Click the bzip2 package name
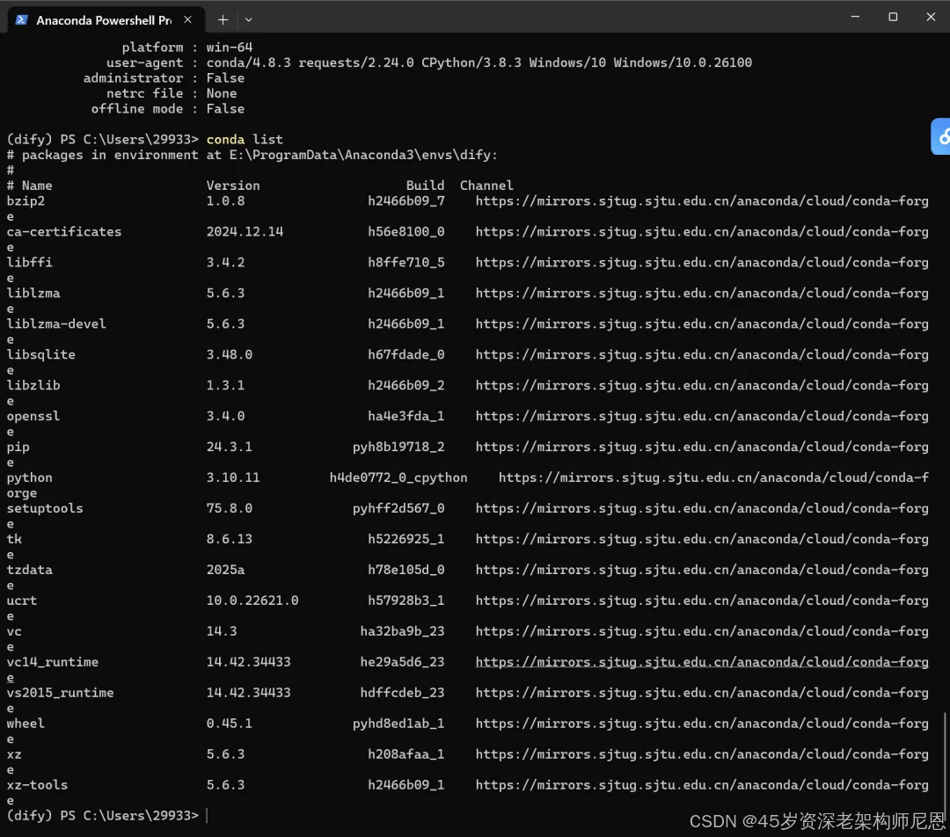Image resolution: width=950 pixels, height=837 pixels. click(26, 201)
